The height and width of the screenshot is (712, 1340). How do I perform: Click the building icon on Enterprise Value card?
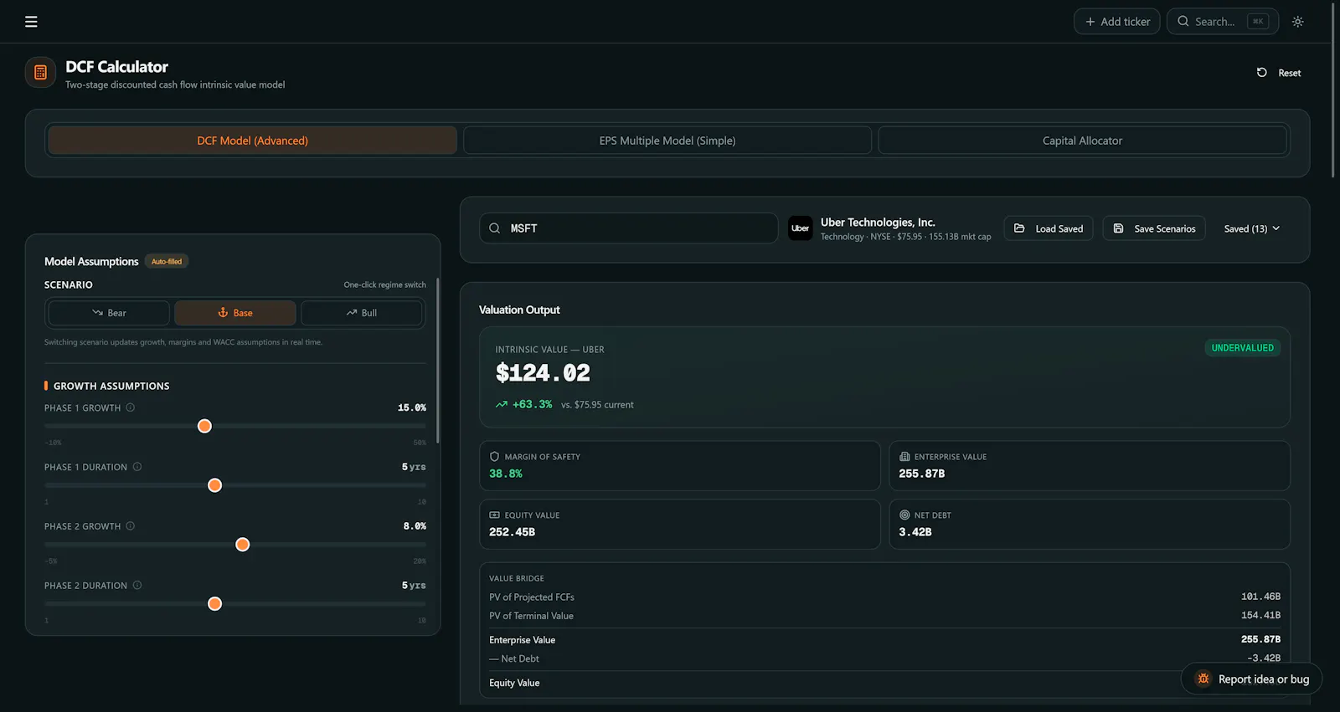click(904, 457)
